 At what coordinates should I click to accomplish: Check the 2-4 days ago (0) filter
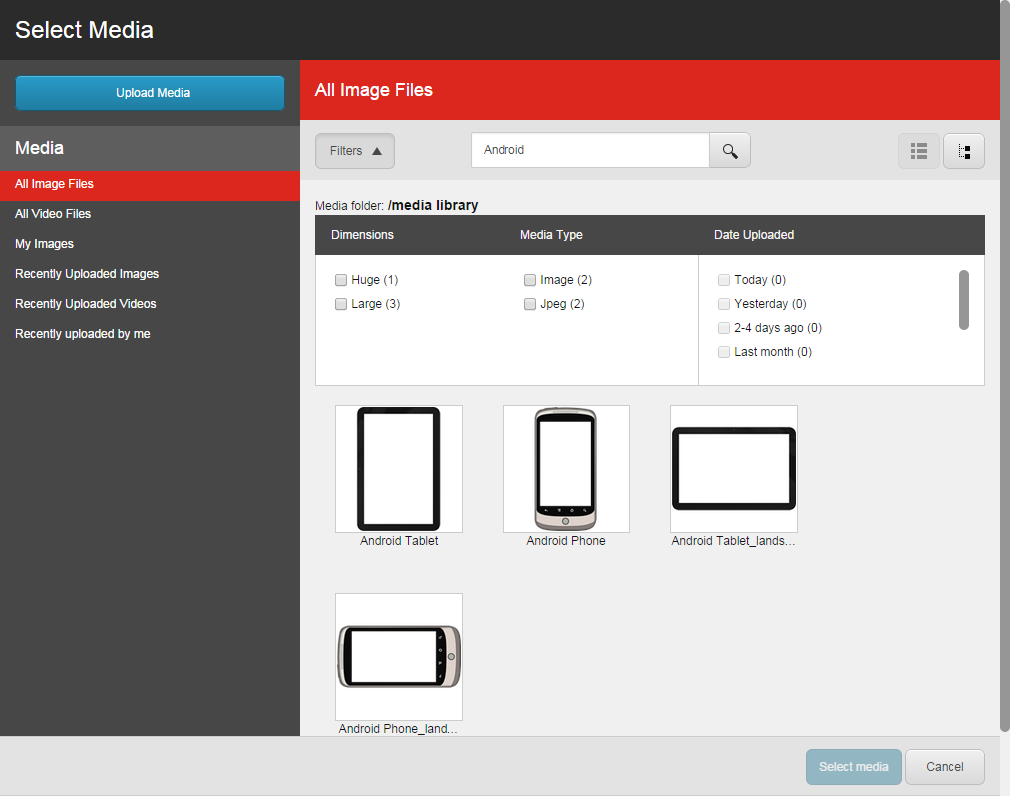click(x=724, y=328)
